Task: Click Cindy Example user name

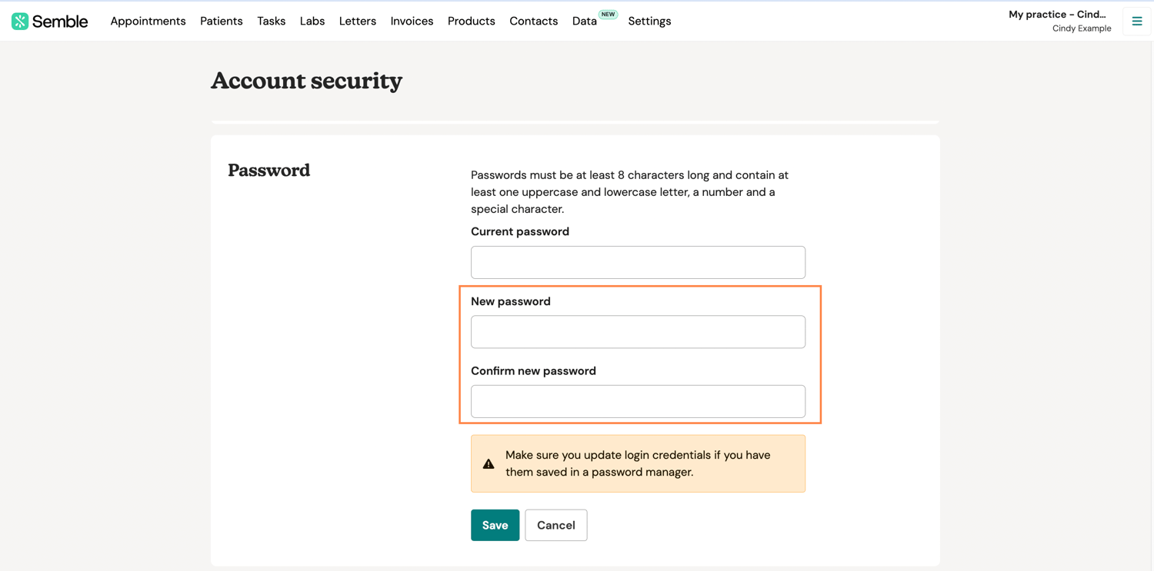Action: (x=1082, y=28)
